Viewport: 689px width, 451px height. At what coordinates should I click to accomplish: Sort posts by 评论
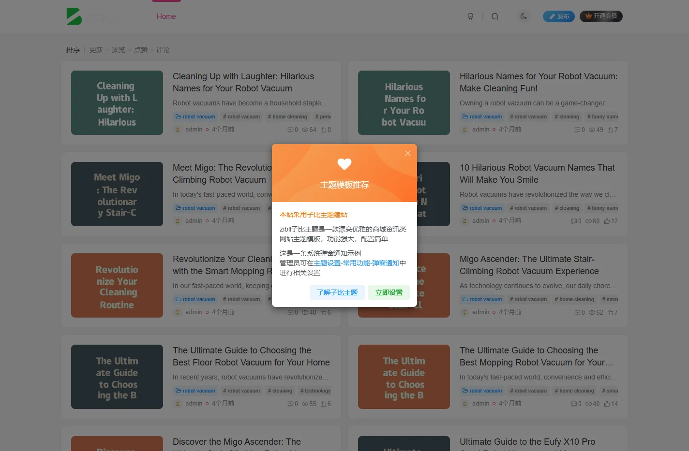tap(163, 50)
